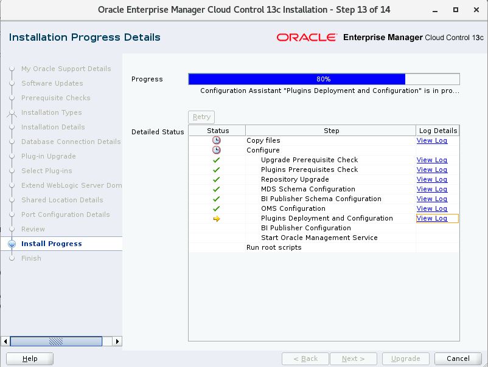Select Software Updates step
Screen dimensions: 488x367
[52, 83]
